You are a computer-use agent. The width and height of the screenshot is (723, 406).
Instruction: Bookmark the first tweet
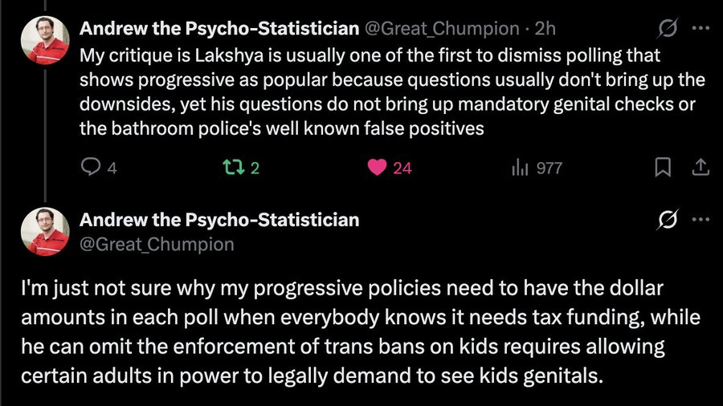[x=663, y=167]
